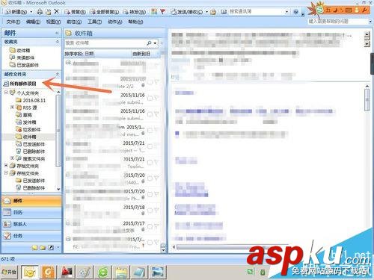The image size is (374, 280).
Task: Open the 编辑(E) menu
Action: coord(33,22)
